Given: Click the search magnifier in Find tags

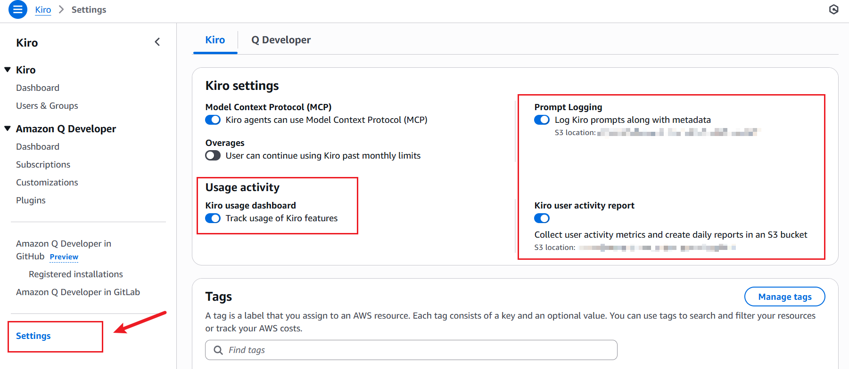Looking at the screenshot, I should click(218, 350).
